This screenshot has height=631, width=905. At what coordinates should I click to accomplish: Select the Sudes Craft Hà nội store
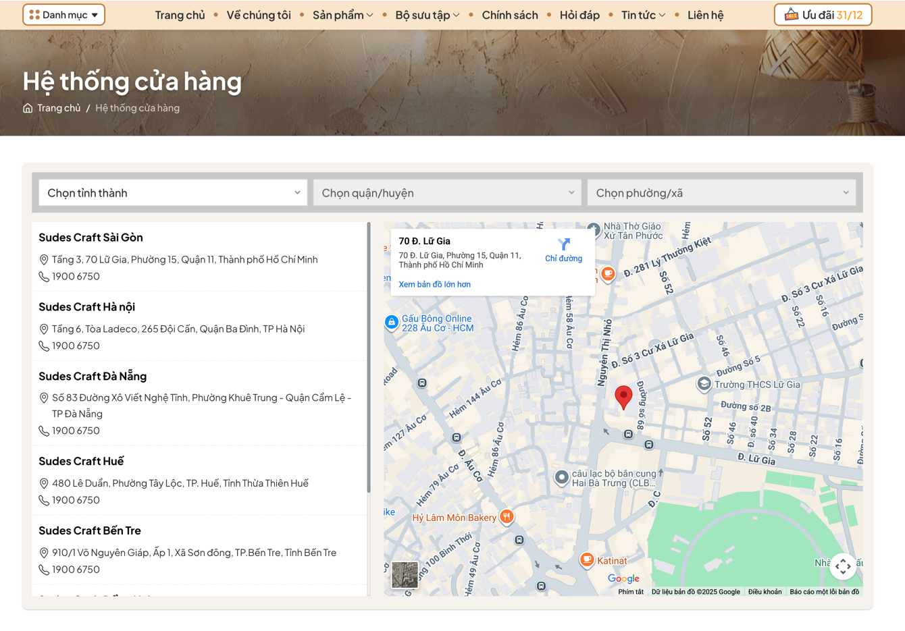(86, 307)
